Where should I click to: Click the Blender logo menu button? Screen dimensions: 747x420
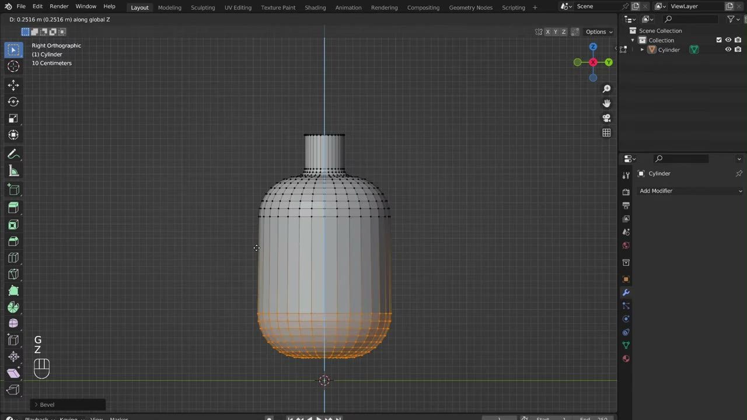[8, 6]
